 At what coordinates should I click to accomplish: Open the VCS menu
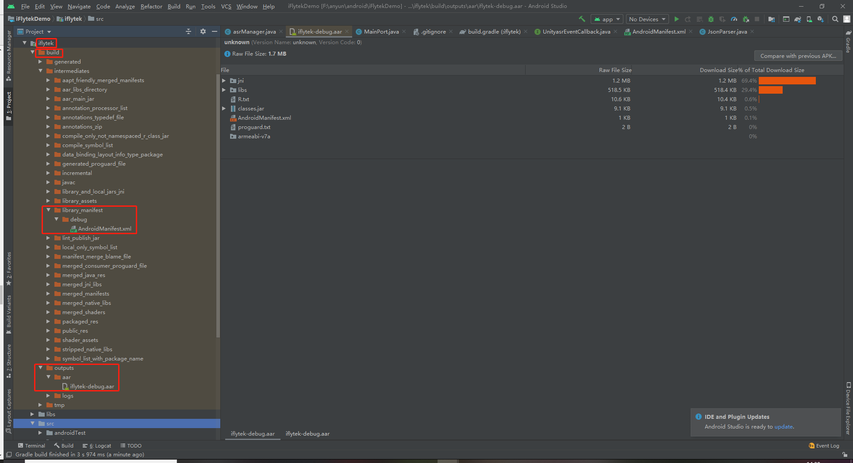point(226,6)
